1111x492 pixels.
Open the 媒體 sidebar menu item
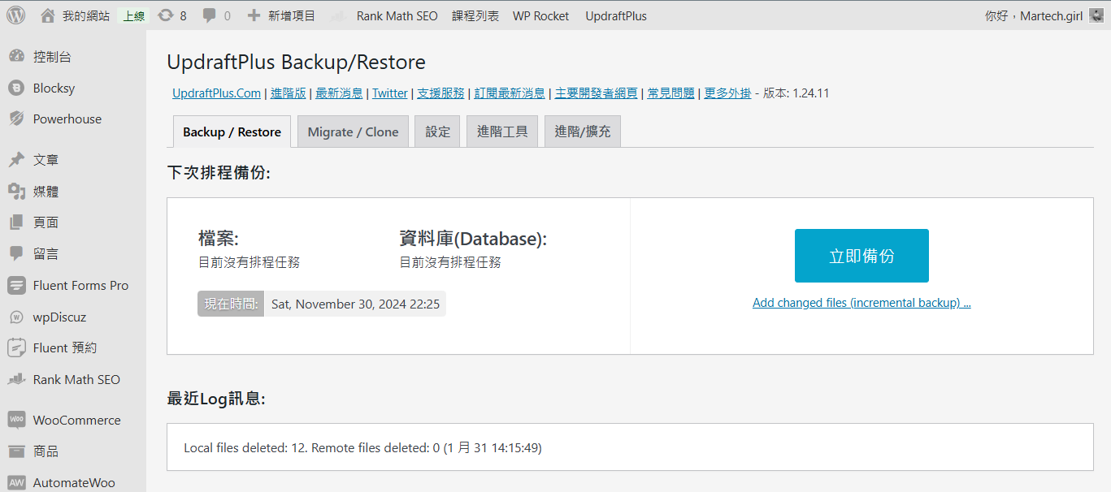pyautogui.click(x=46, y=192)
